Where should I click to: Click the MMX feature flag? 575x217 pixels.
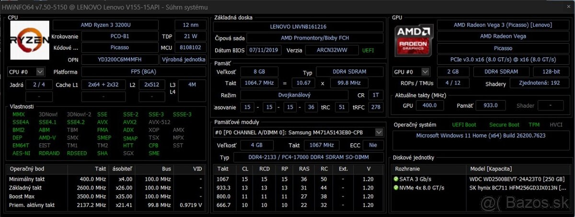pos(18,114)
